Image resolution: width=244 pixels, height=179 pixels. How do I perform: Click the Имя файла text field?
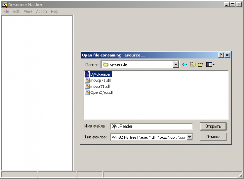151,126
